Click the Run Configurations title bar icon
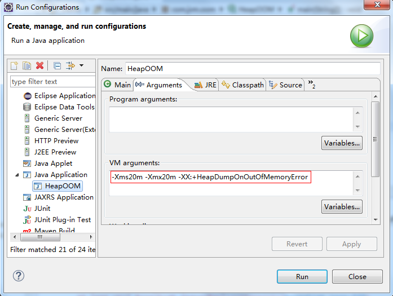 point(8,7)
